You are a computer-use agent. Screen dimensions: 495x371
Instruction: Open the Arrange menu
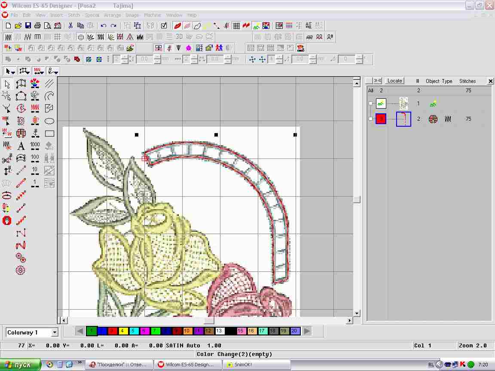112,15
